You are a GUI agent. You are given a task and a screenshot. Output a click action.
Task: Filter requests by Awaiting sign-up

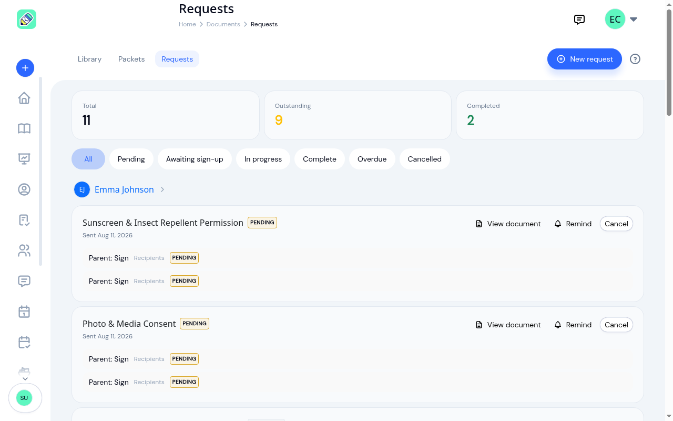coord(195,159)
